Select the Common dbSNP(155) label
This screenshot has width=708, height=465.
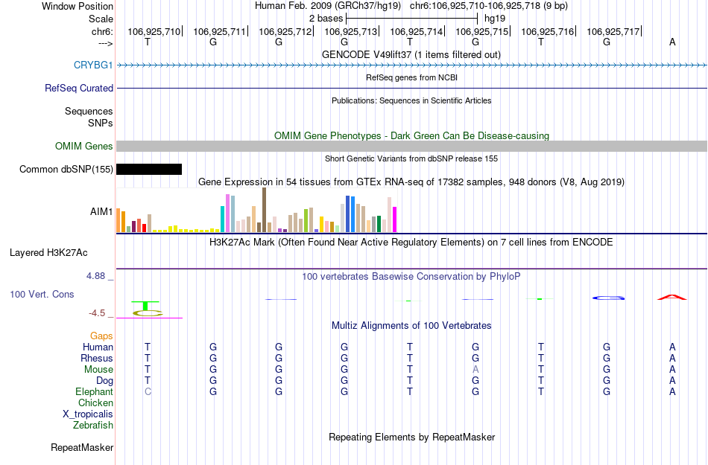(x=66, y=170)
